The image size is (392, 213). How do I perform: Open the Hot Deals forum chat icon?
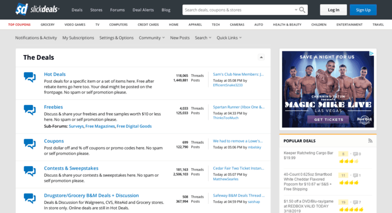point(30,77)
